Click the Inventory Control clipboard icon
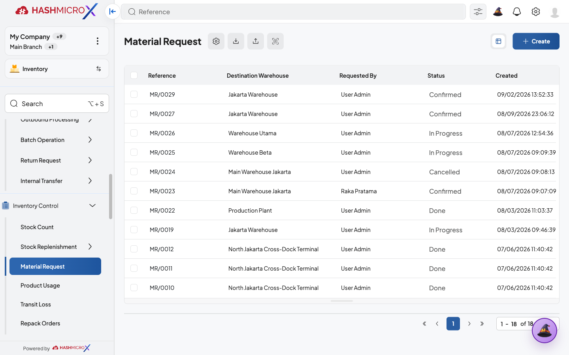The width and height of the screenshot is (569, 355). coord(6,206)
